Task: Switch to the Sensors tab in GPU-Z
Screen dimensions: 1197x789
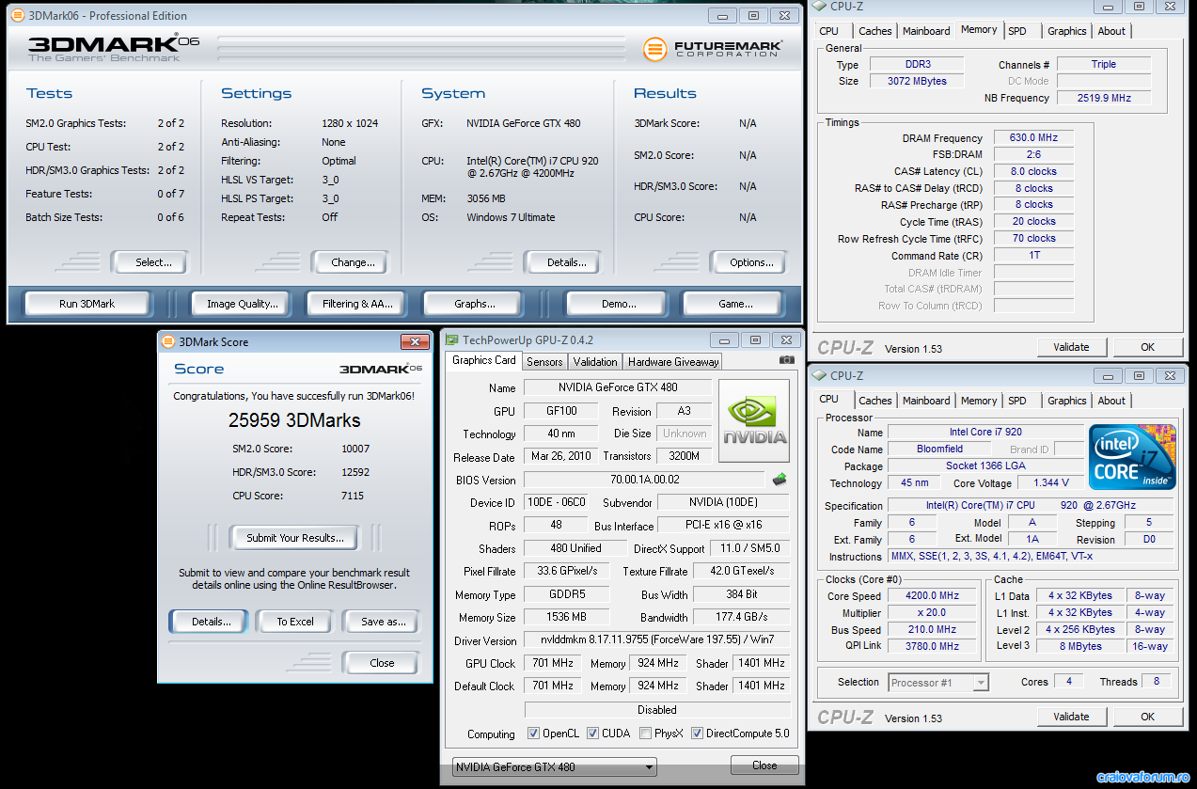Action: (x=544, y=361)
